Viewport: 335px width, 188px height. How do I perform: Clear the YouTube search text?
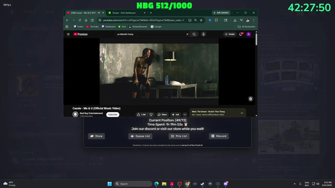pyautogui.click(x=187, y=34)
